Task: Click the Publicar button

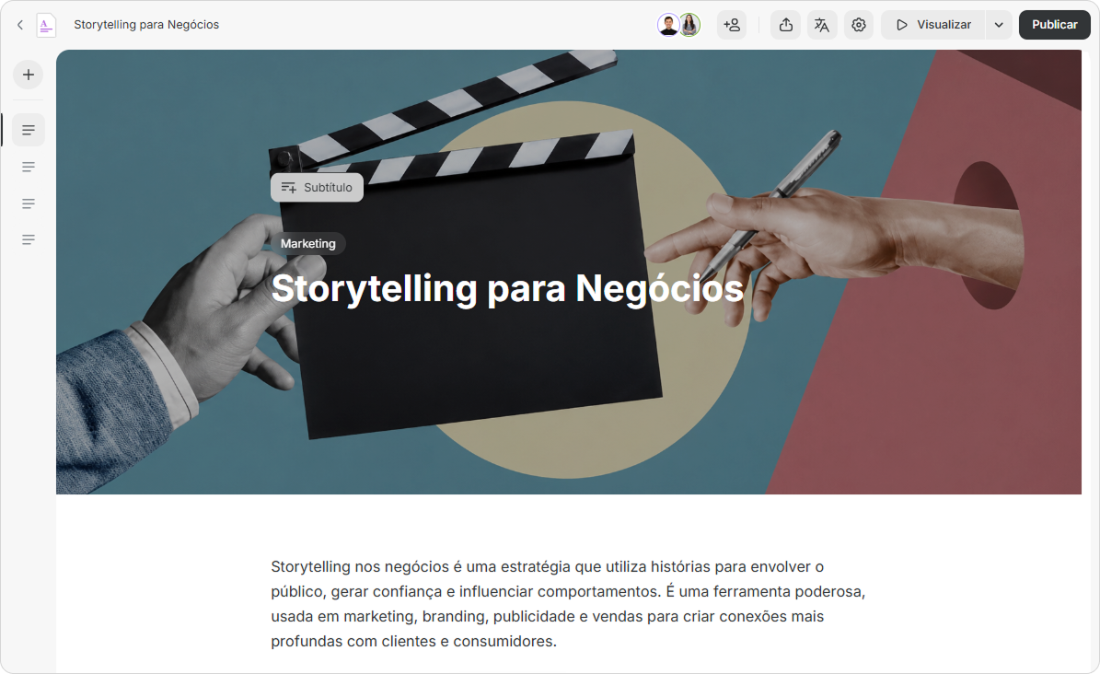Action: (1054, 25)
